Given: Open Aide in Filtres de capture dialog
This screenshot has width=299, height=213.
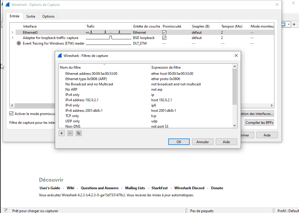Looking at the screenshot, I should pyautogui.click(x=226, y=142).
